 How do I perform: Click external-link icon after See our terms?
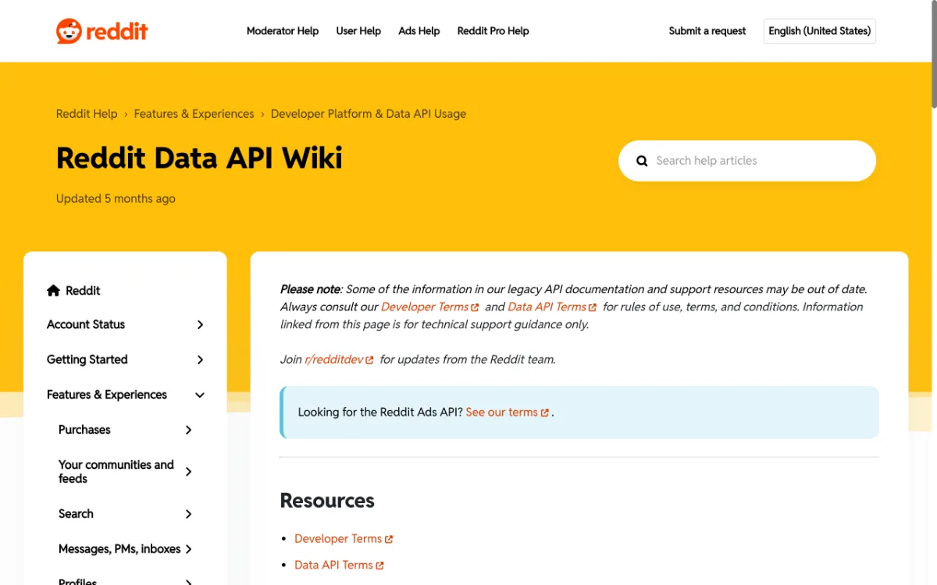(545, 413)
